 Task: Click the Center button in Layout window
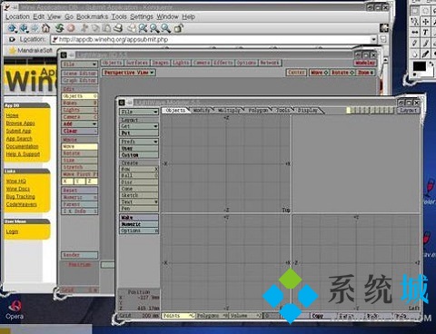coord(296,73)
